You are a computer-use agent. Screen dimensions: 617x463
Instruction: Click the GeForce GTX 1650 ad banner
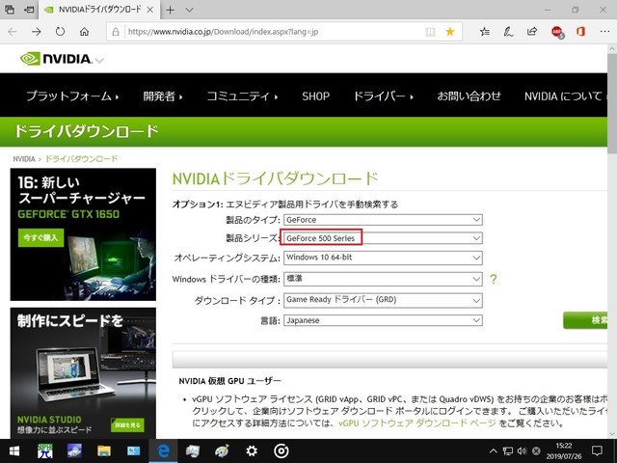click(x=83, y=234)
